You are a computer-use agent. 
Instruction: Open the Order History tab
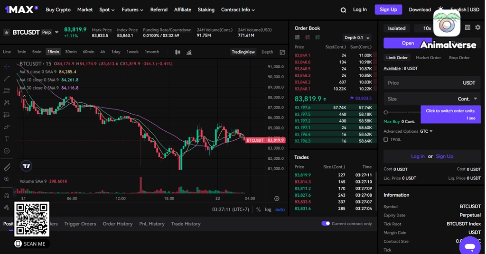[x=118, y=224]
